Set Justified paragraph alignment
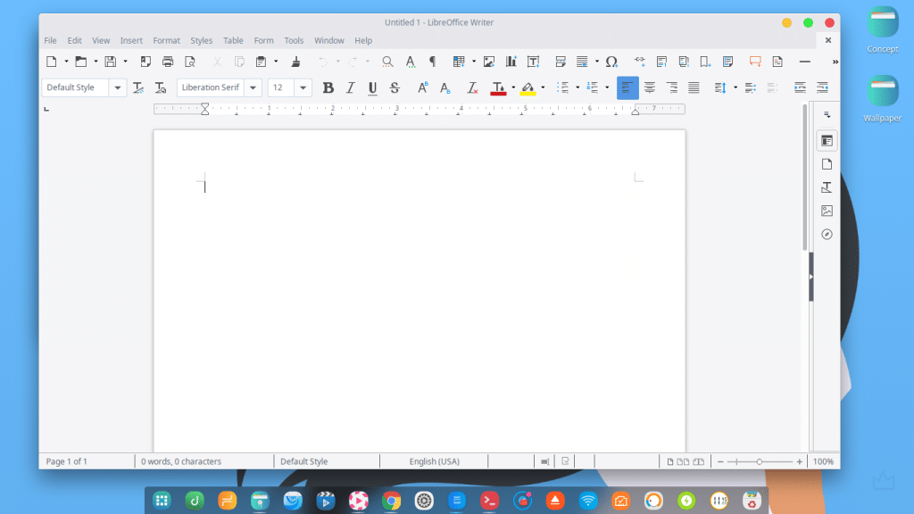The height and width of the screenshot is (514, 914). 694,88
